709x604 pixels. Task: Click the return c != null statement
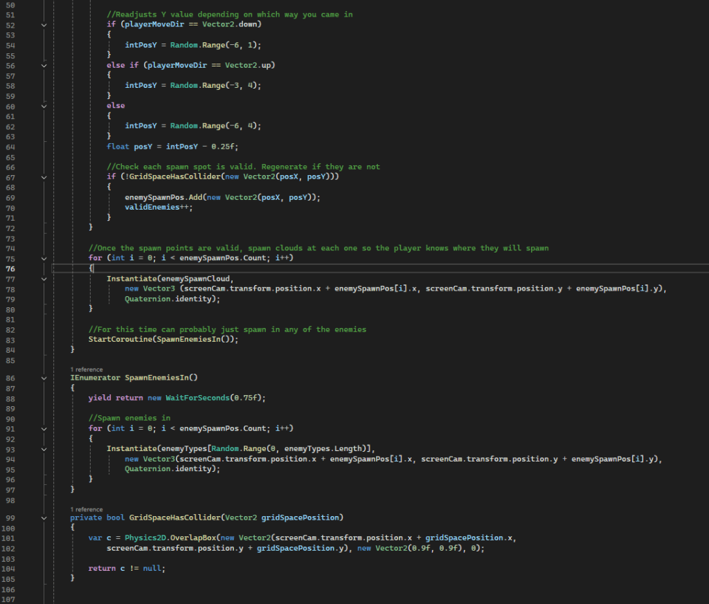(x=127, y=568)
